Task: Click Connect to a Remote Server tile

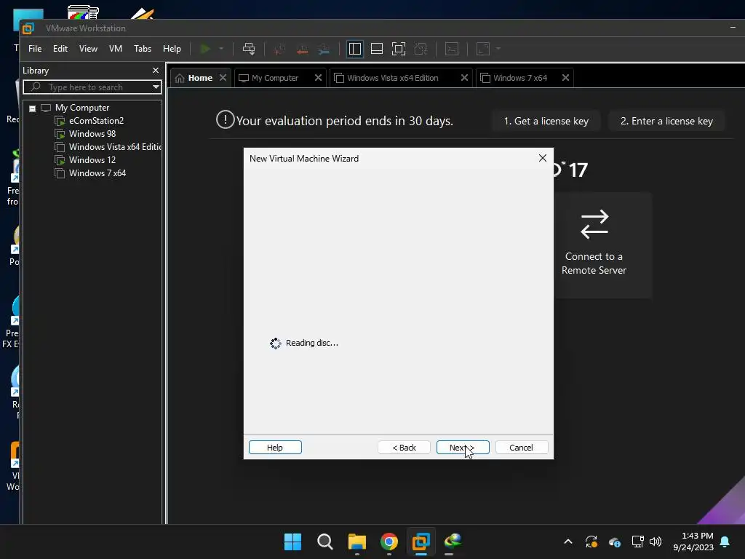Action: click(x=594, y=245)
